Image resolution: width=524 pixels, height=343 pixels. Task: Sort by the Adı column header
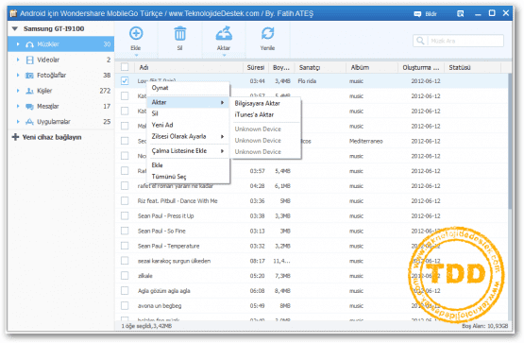pos(188,67)
